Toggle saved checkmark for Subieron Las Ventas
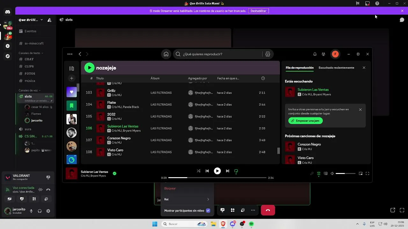The height and width of the screenshot is (229, 408). click(114, 173)
